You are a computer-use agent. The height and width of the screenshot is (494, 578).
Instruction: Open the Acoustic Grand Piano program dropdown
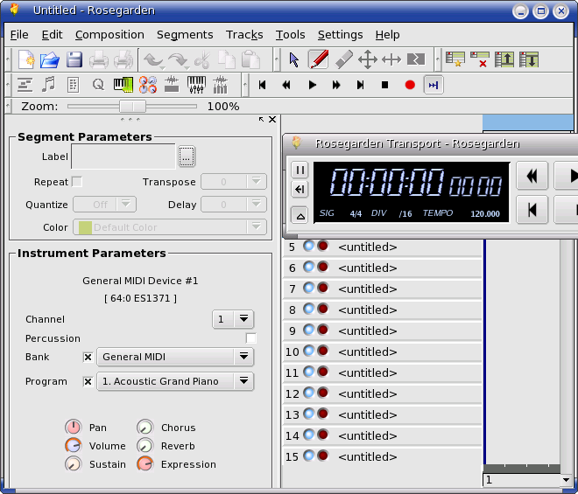tap(175, 382)
